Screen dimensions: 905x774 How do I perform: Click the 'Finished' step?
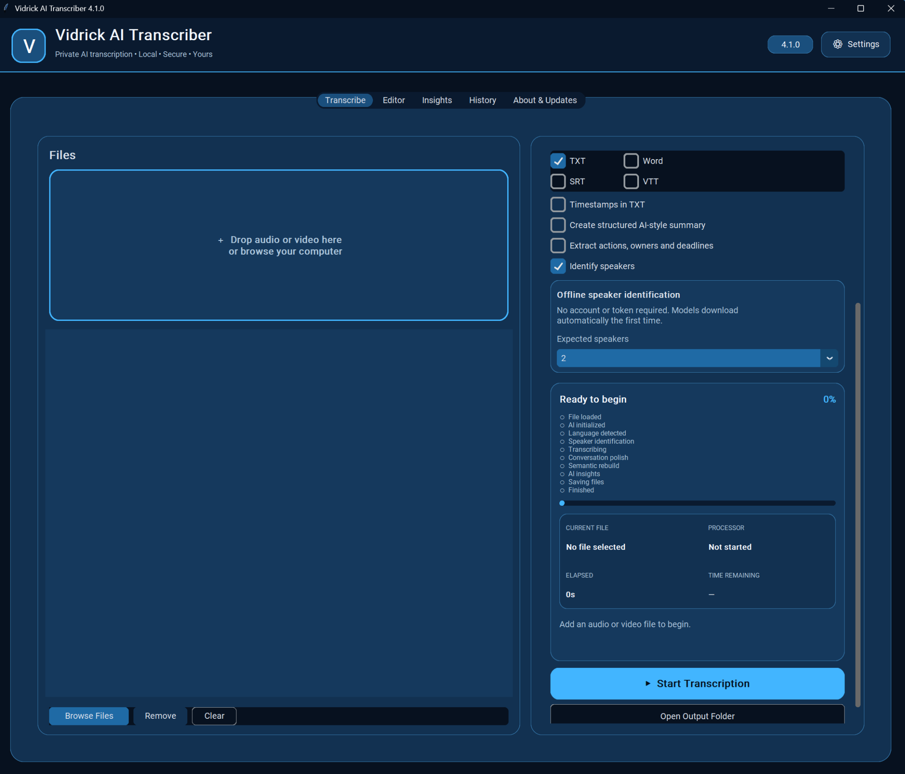pyautogui.click(x=581, y=490)
